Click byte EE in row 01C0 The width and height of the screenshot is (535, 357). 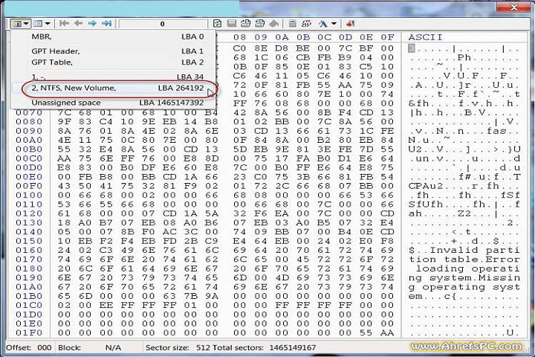pos(106,305)
